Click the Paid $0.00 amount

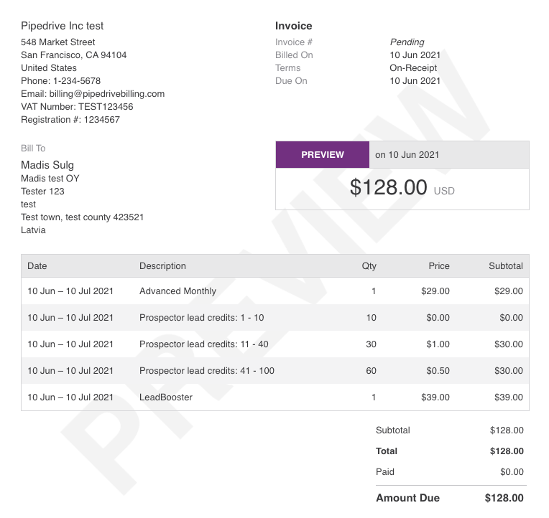tap(512, 472)
